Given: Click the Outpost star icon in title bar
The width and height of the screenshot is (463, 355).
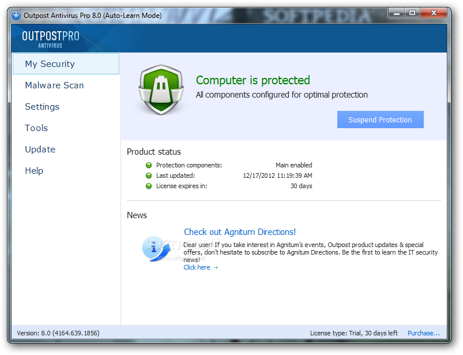Looking at the screenshot, I should click(16, 16).
